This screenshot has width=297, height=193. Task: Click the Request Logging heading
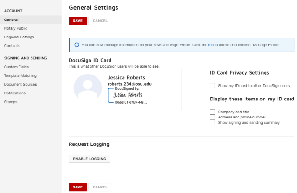pyautogui.click(x=89, y=144)
